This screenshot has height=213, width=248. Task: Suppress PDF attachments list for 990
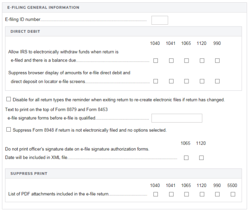(x=217, y=194)
